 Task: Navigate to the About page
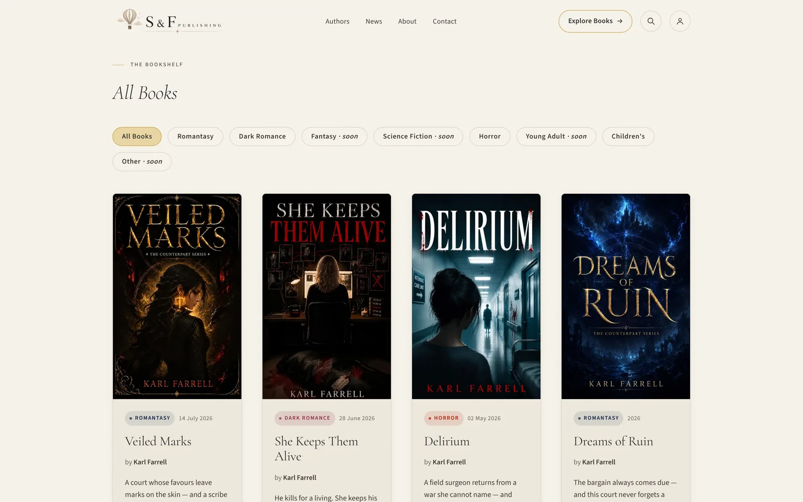coord(408,21)
